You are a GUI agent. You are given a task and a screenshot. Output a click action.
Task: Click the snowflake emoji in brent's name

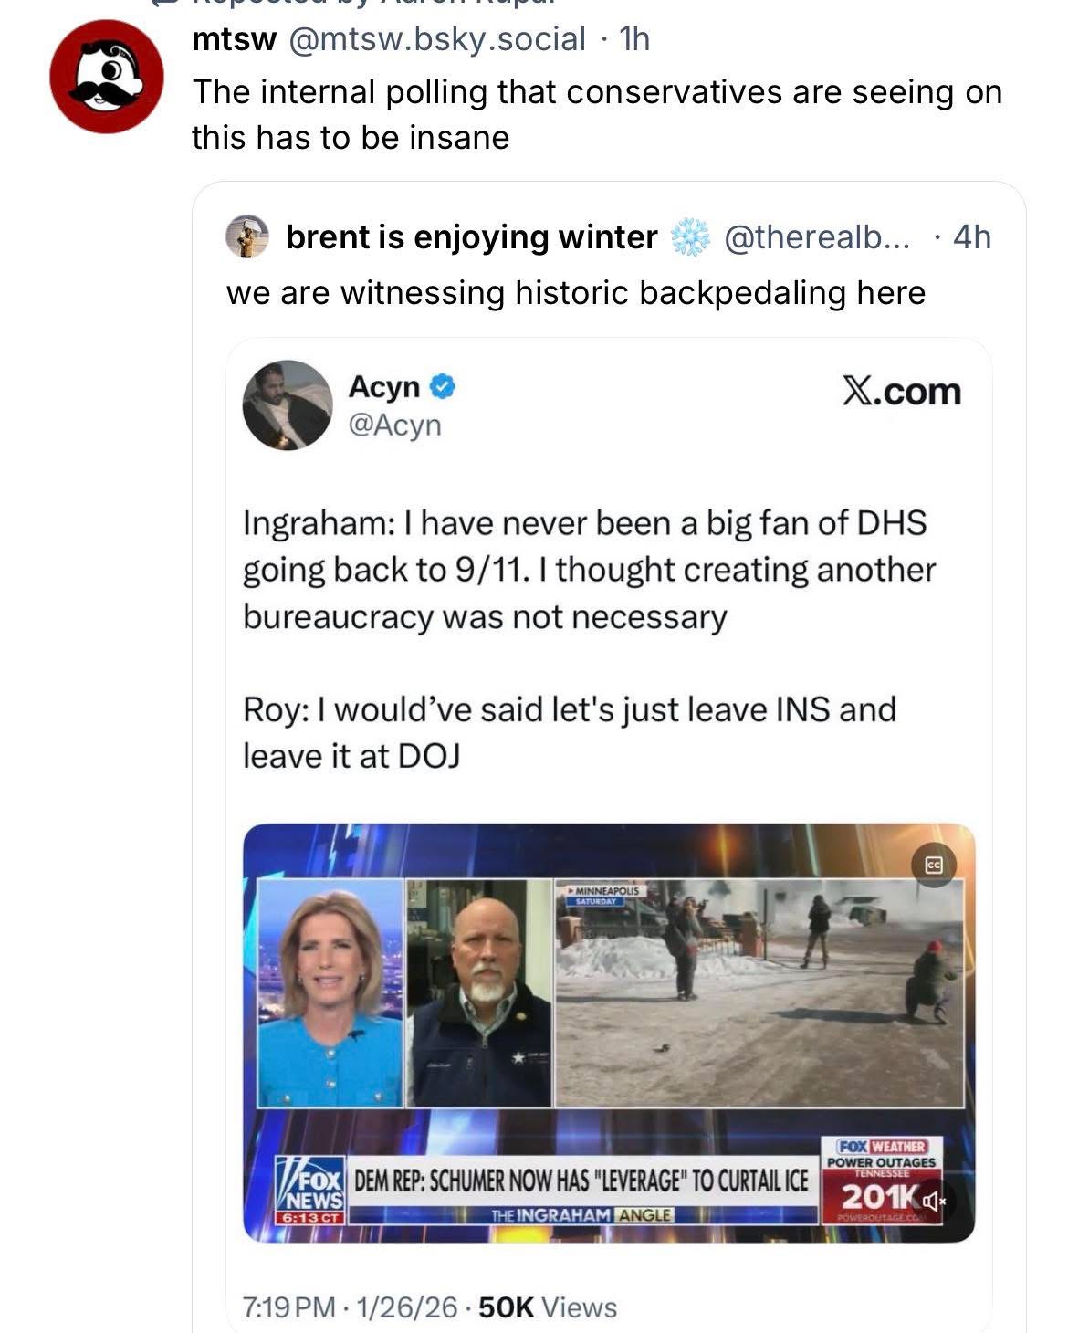[x=690, y=237]
